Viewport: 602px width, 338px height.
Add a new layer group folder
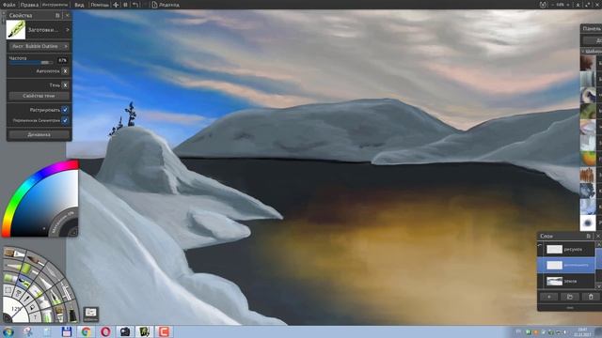(x=570, y=297)
